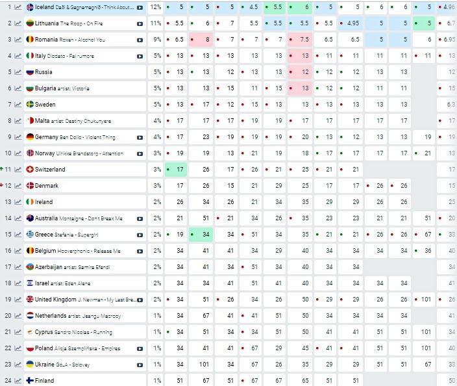The image size is (457, 386).
Task: Click the Lithuania country name
Action: [x=47, y=23]
